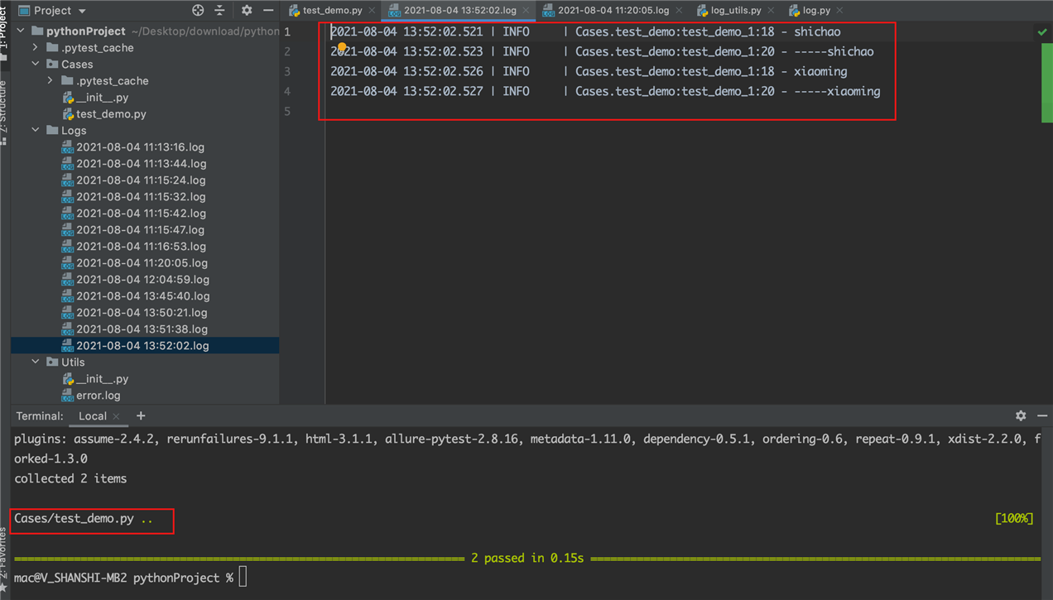Click log line 3 ending with xiaoming
Viewport: 1053px width, 600px height.
pyautogui.click(x=589, y=71)
